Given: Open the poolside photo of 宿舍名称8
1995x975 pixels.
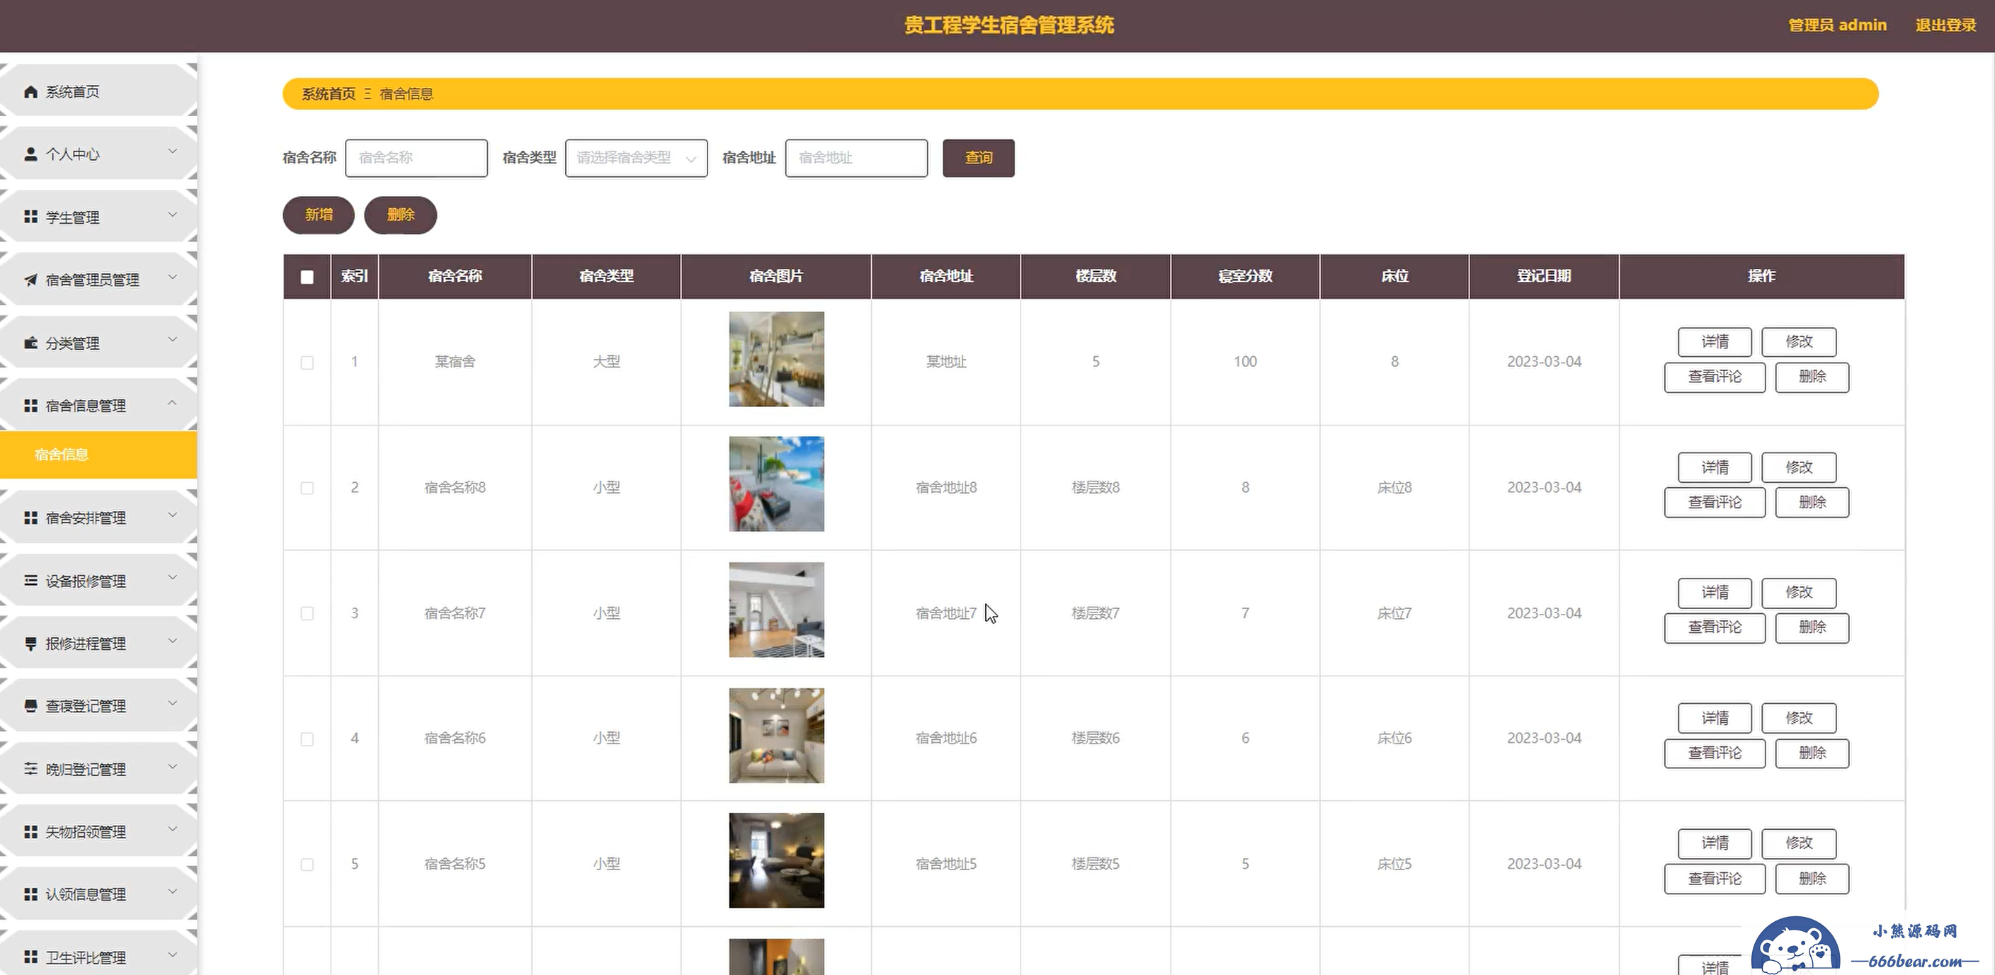Looking at the screenshot, I should [x=776, y=484].
